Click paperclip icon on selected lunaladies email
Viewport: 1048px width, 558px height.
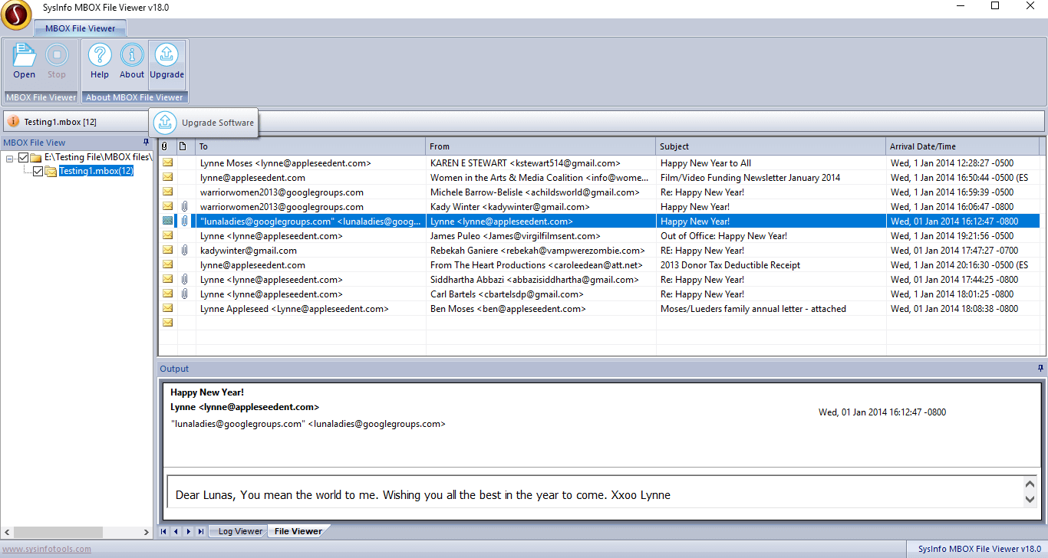184,221
